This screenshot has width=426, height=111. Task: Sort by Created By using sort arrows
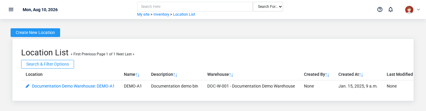tap(327, 75)
